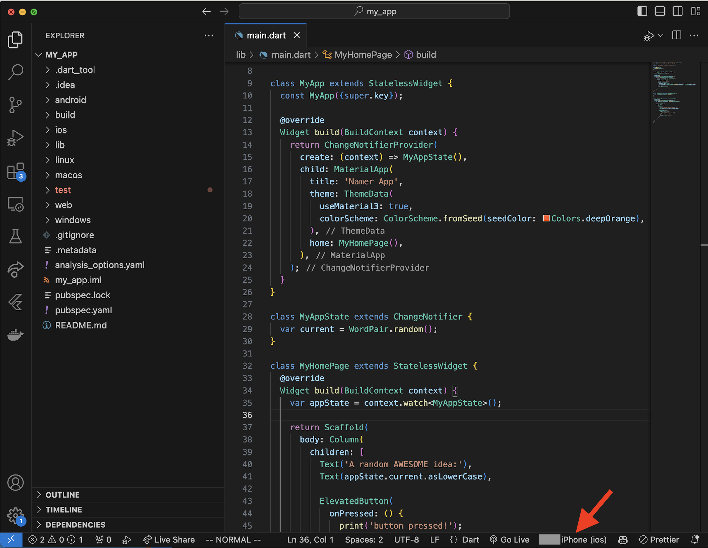
Task: Expand the lib folder in Explorer
Action: (x=59, y=145)
